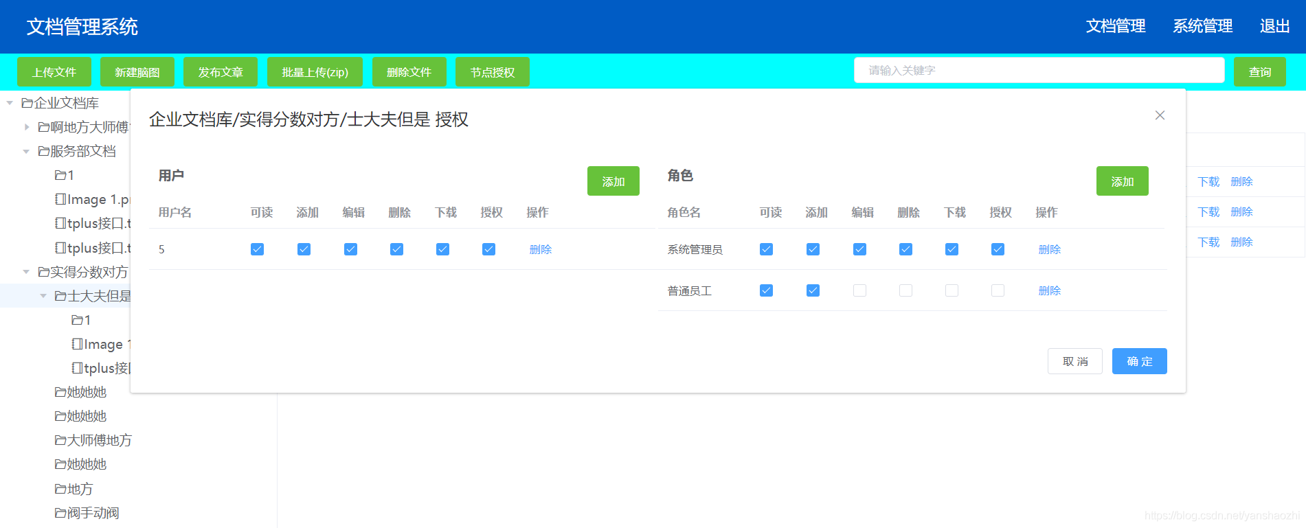This screenshot has height=528, width=1306.
Task: Collapse the 服务部文档 folder arrow
Action: pyautogui.click(x=26, y=151)
